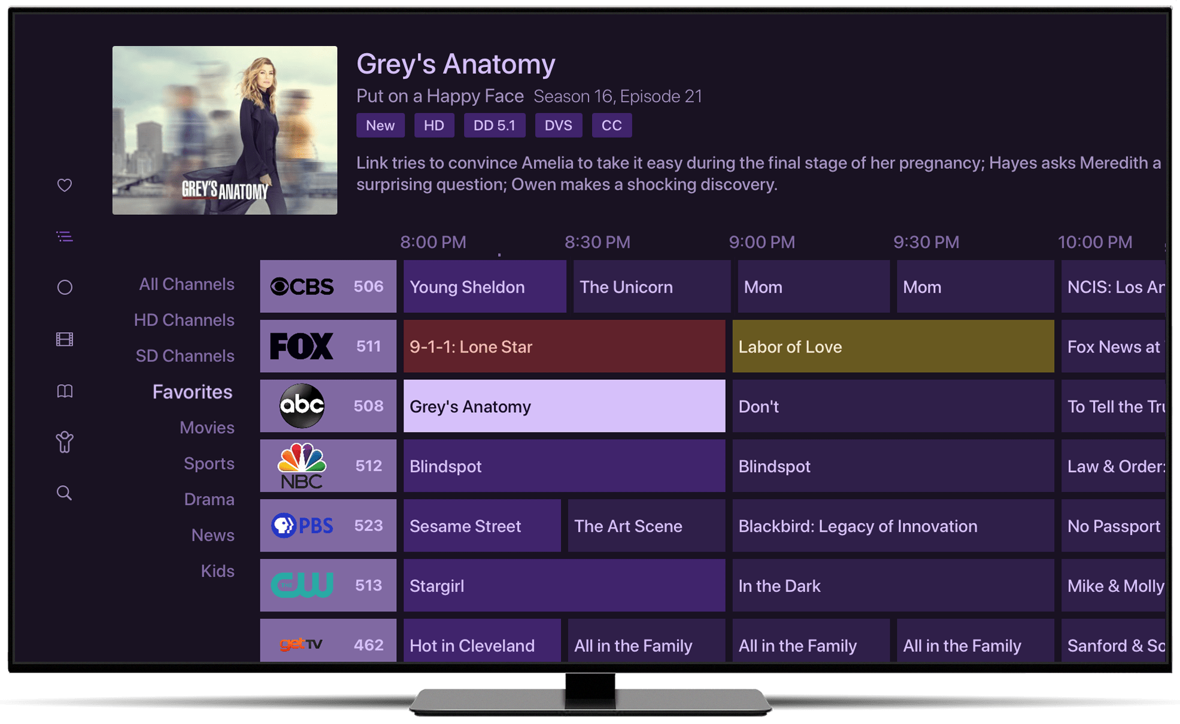Click the circle/live TV icon in sidebar
The width and height of the screenshot is (1180, 724).
point(66,287)
